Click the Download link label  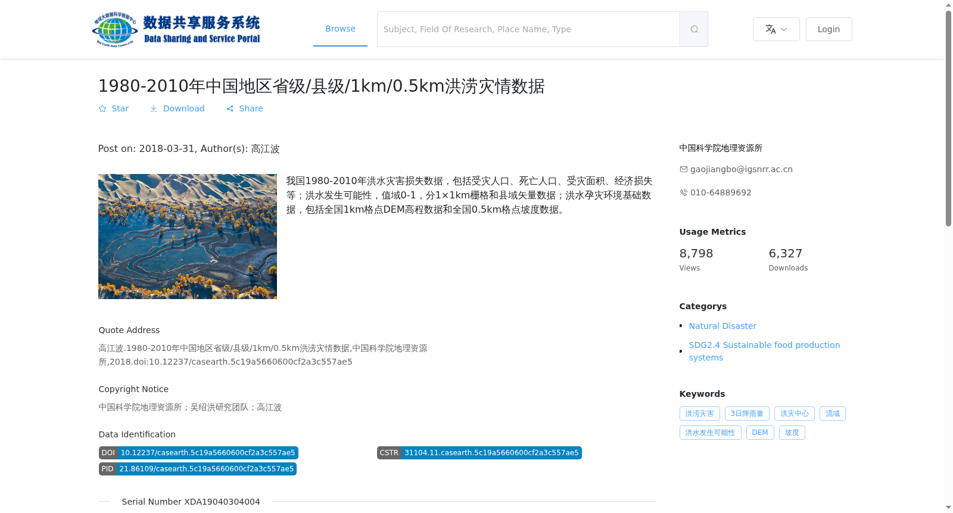pyautogui.click(x=183, y=108)
